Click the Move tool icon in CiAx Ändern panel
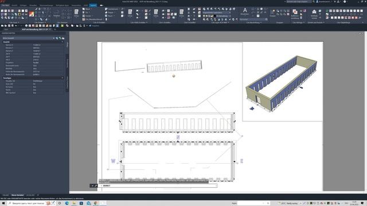Image resolution: width=367 pixels, height=206 pixels. [40, 9]
